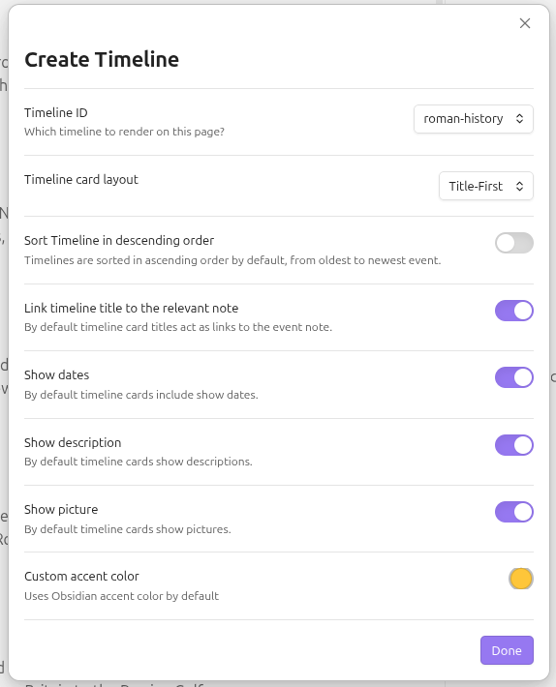Click the Create Timeline heading
This screenshot has width=556, height=687.
(x=102, y=60)
